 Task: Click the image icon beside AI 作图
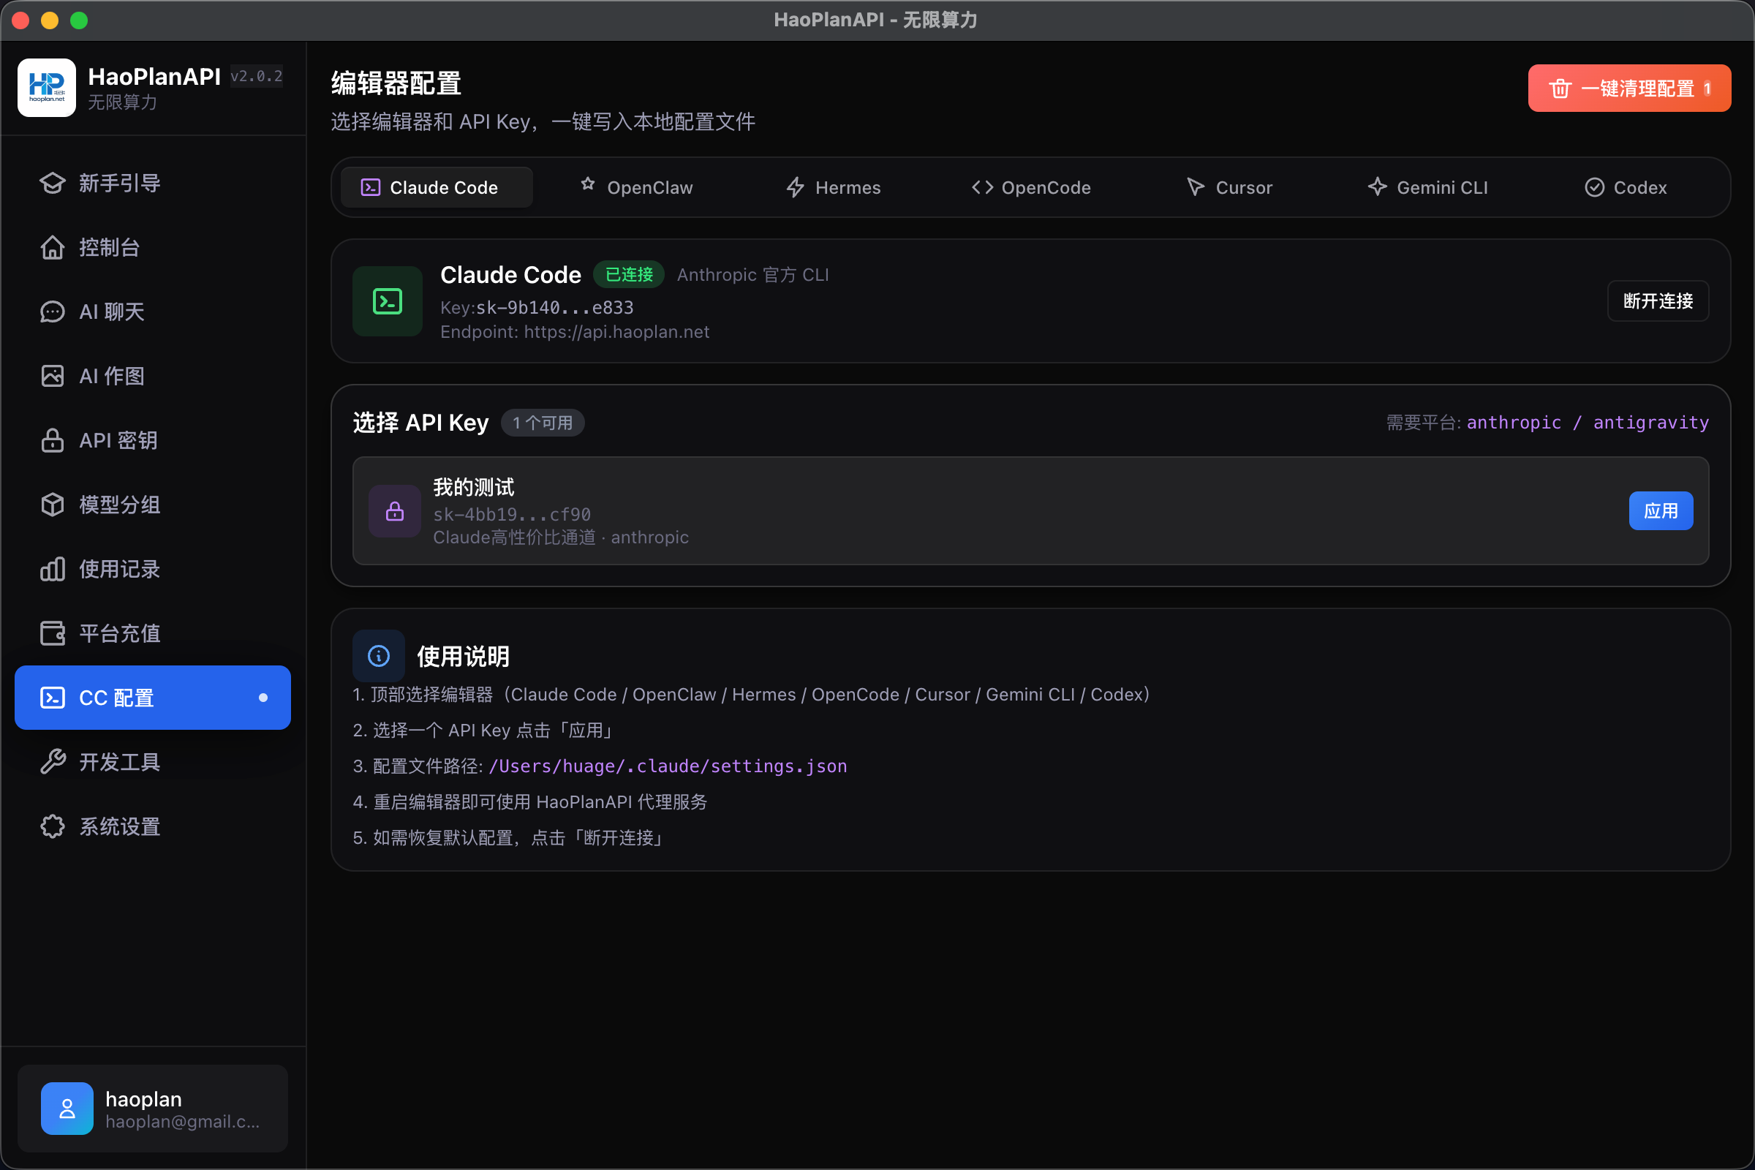pos(52,376)
